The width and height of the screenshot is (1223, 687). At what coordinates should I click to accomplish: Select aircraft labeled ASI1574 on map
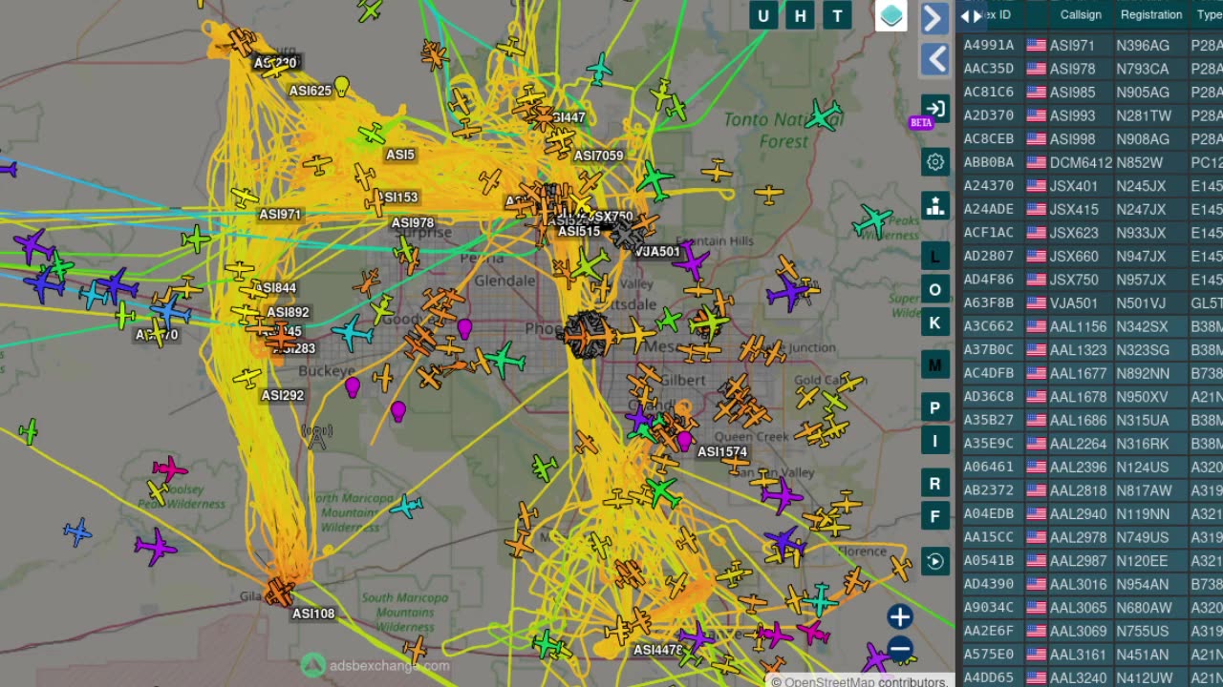click(x=722, y=452)
